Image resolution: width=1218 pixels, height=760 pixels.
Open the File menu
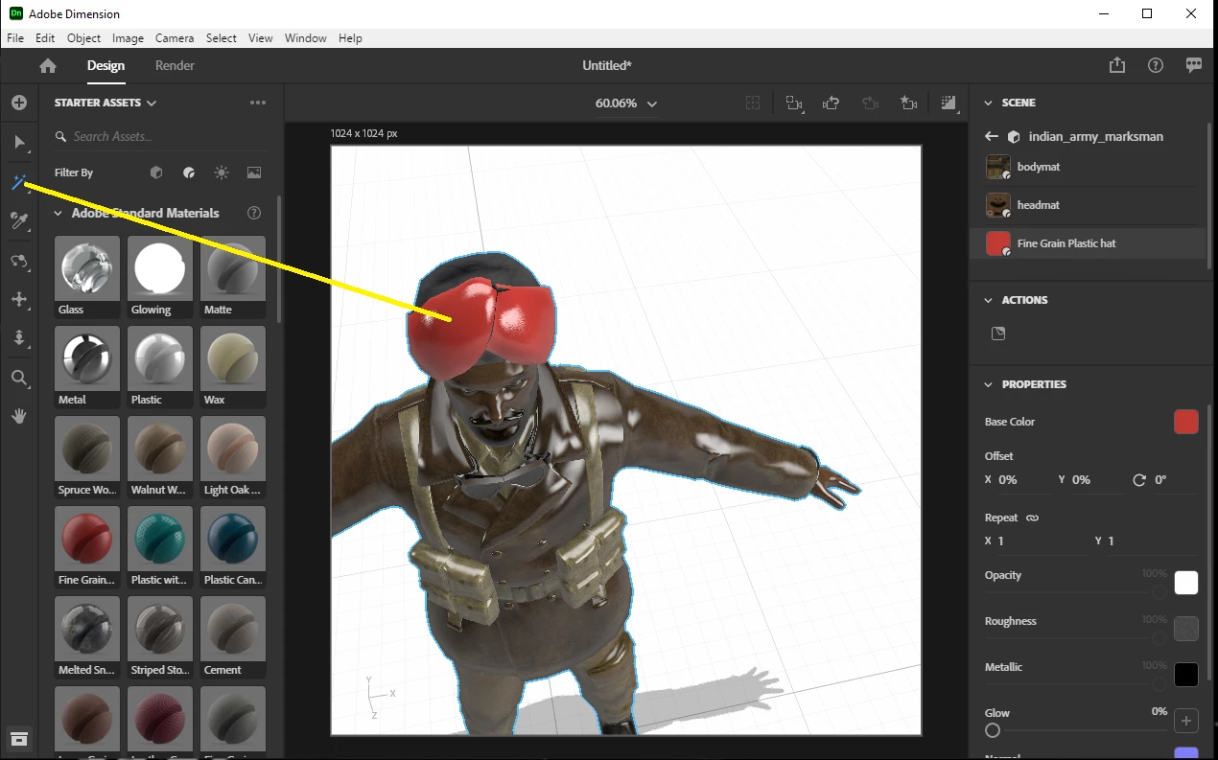[15, 38]
